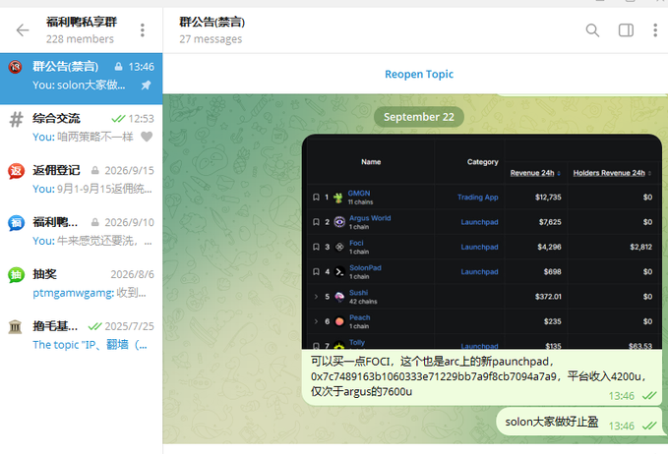This screenshot has height=454, width=668.
Task: Click the 'ptmgamwgamg' sender name
Action: pyautogui.click(x=73, y=293)
